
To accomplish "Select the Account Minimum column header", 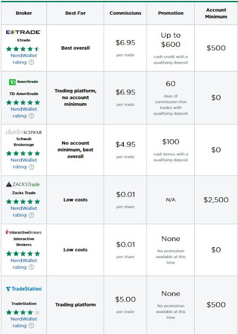I will (216, 13).
